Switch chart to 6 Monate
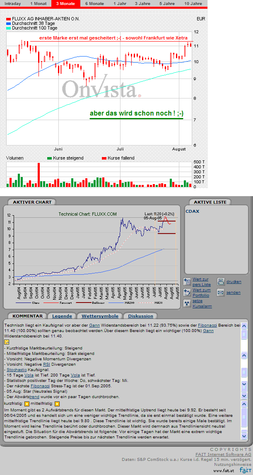 click(94, 4)
